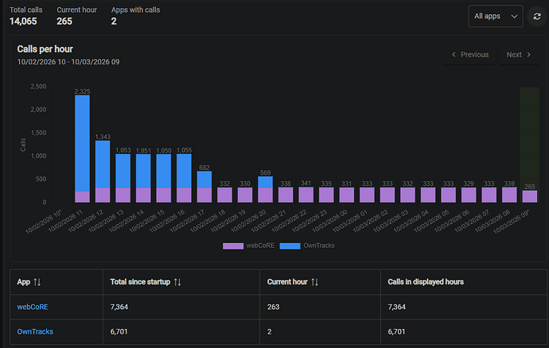Image resolution: width=549 pixels, height=348 pixels.
Task: Click the 569 calls bar
Action: click(x=266, y=189)
